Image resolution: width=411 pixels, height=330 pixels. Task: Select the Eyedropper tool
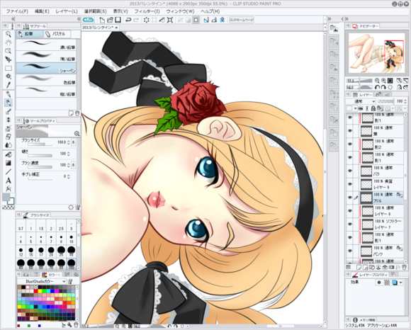9,85
